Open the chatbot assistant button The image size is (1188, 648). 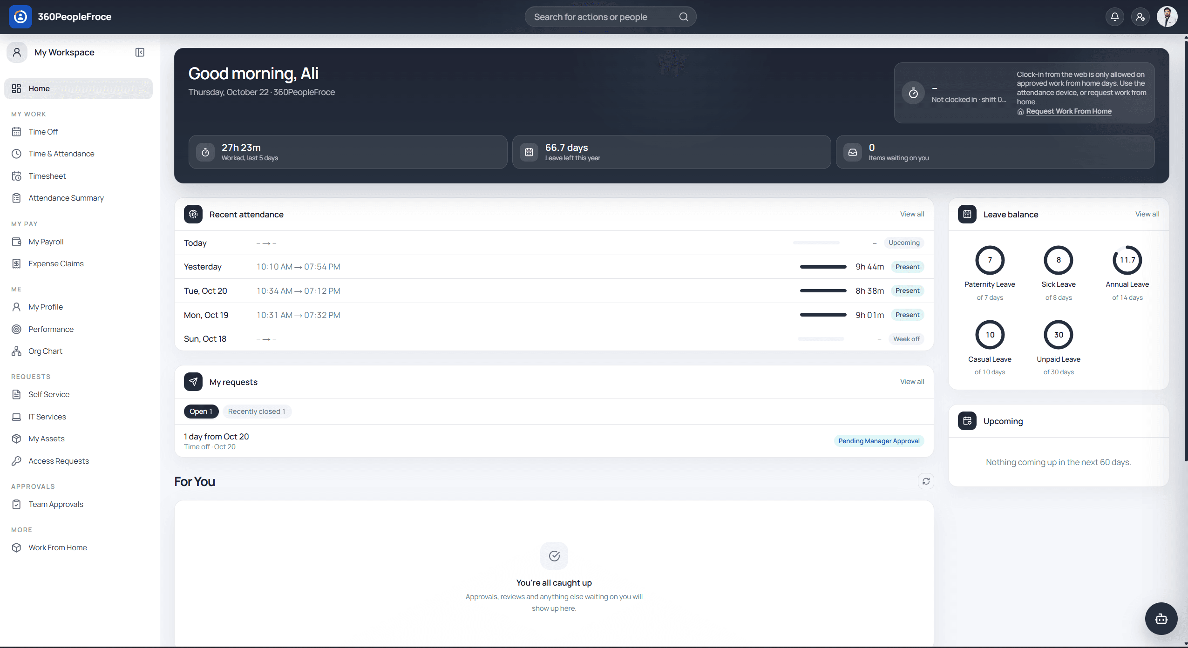coord(1161,619)
